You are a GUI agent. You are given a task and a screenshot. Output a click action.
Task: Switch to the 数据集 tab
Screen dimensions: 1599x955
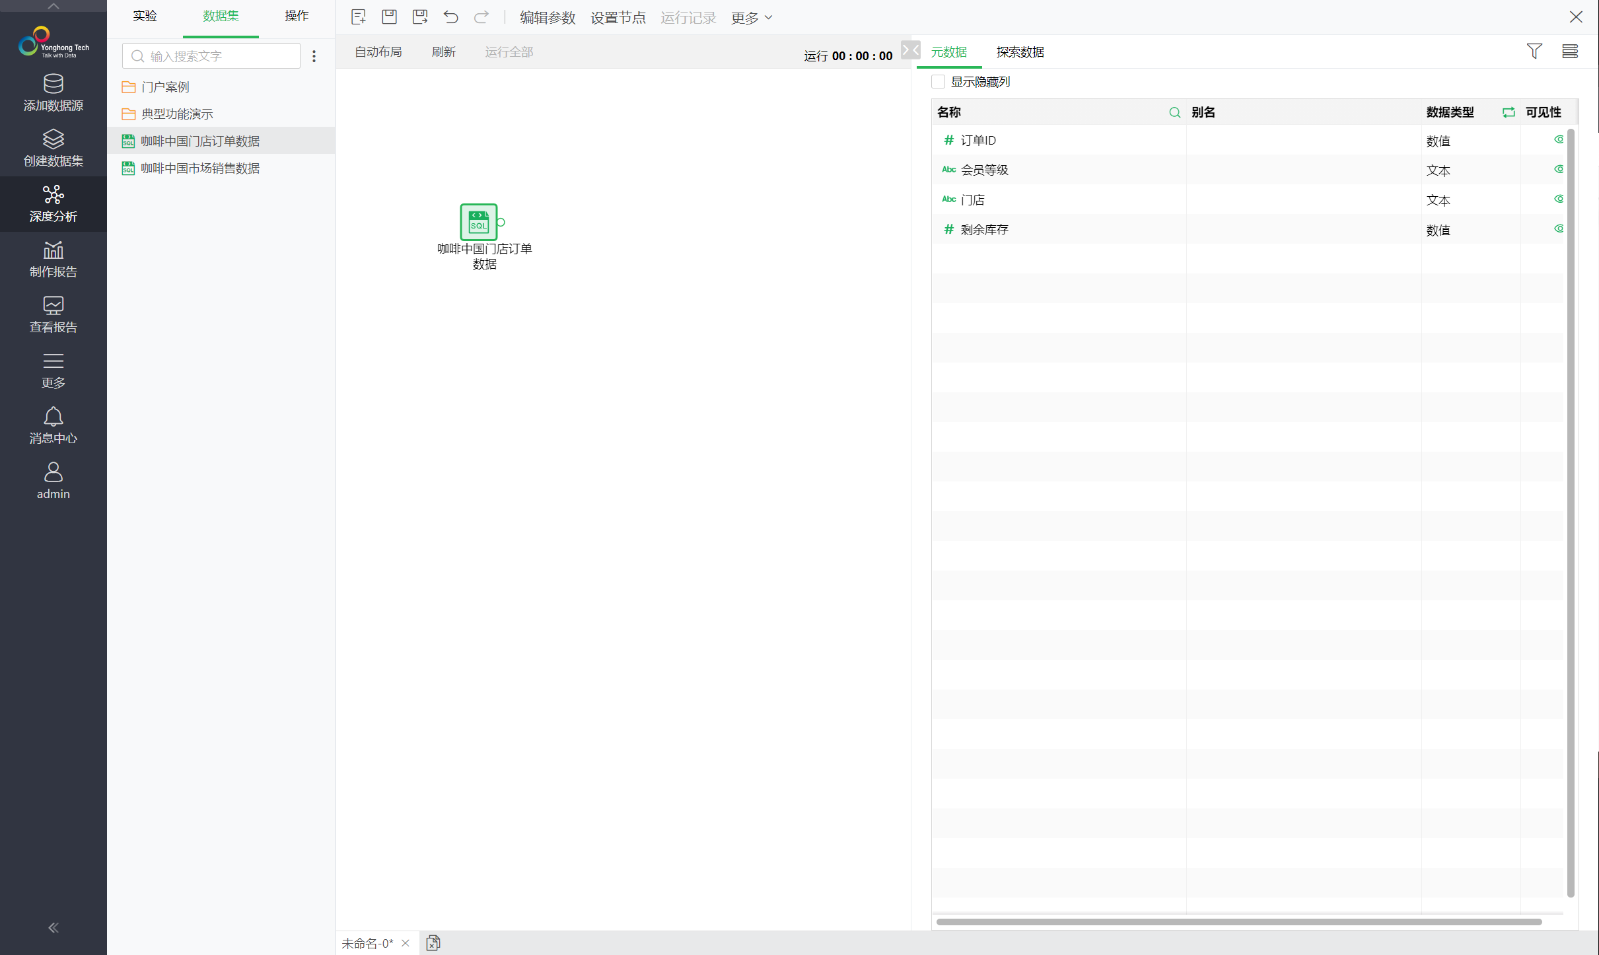(x=221, y=16)
